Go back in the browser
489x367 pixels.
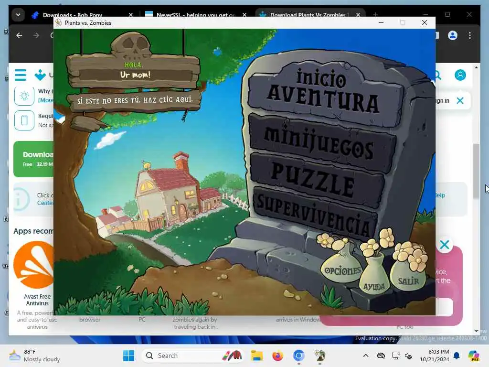click(x=19, y=35)
